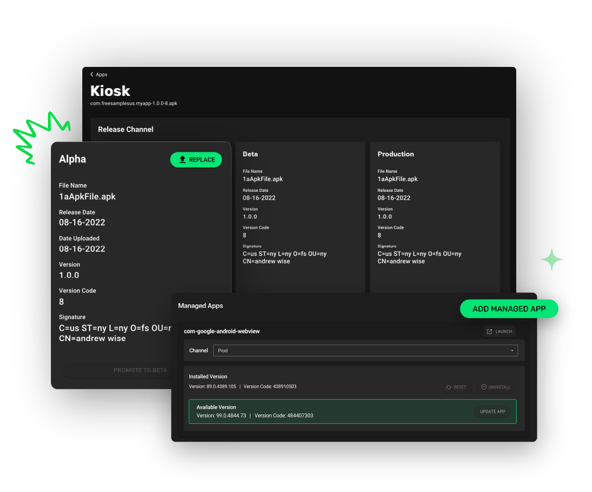Click the PROMOTE TO BETA button
The width and height of the screenshot is (592, 492).
point(140,370)
